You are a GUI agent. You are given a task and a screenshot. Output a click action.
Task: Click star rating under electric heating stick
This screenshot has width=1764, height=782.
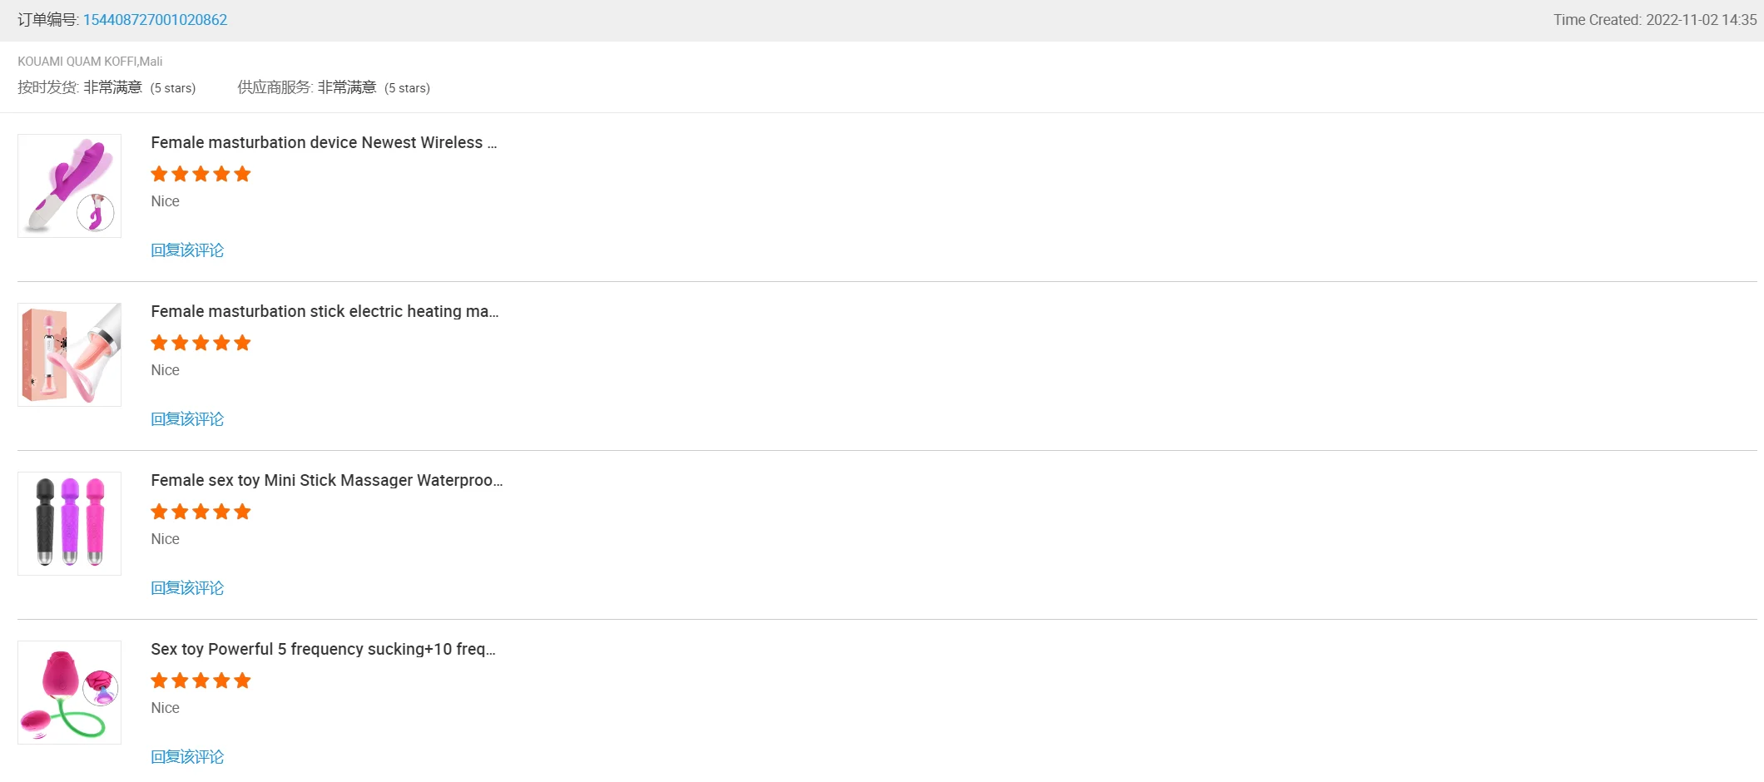tap(201, 344)
